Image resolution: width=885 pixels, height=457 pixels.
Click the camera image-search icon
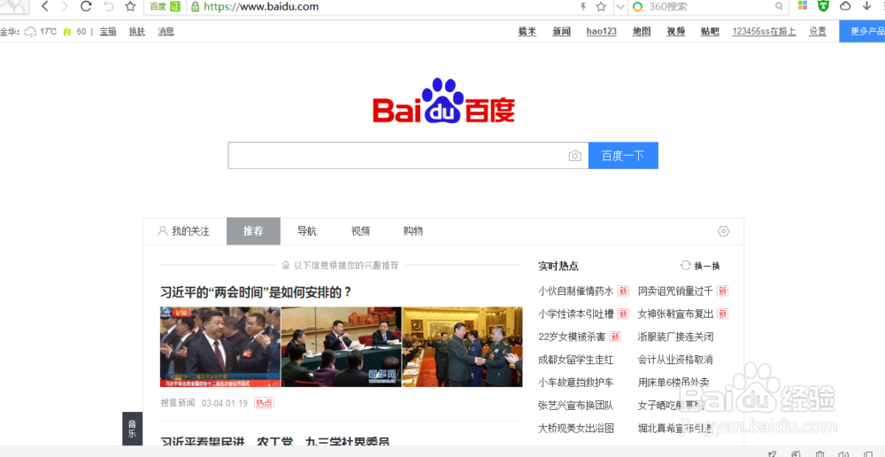(x=574, y=156)
